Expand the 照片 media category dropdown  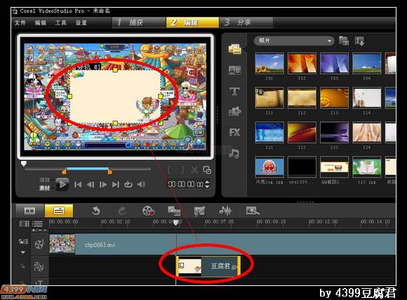click(293, 41)
